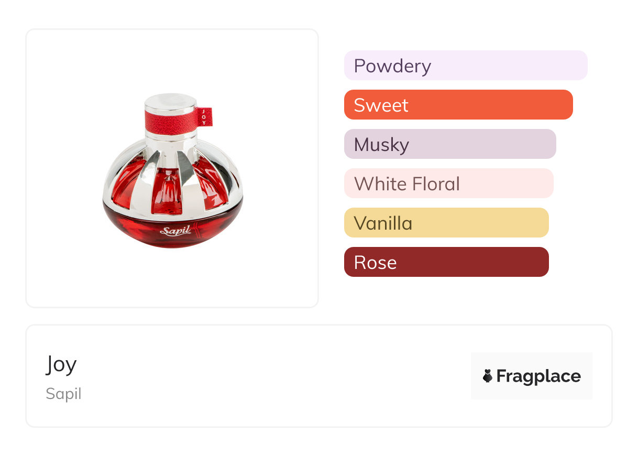The height and width of the screenshot is (453, 638).
Task: Select the dark red Rose accord bar
Action: [x=446, y=262]
